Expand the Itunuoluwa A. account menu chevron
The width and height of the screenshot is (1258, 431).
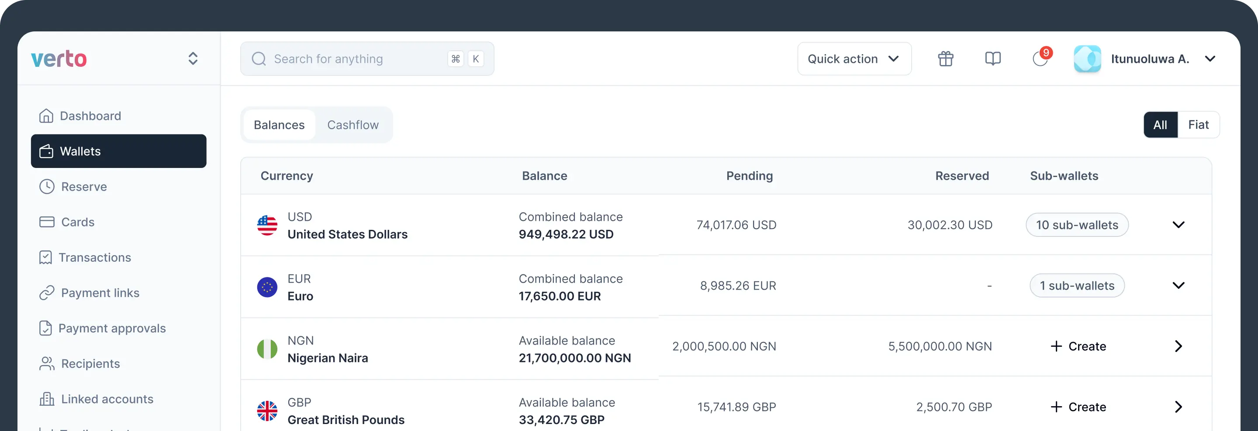[x=1210, y=58]
